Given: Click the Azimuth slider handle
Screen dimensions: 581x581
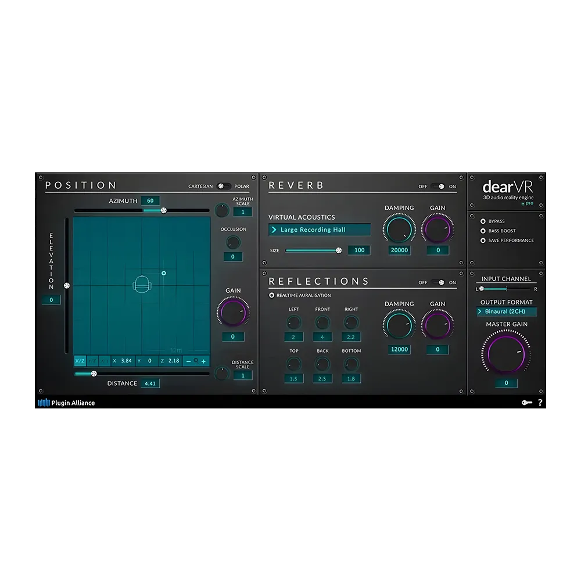Looking at the screenshot, I should click(163, 210).
